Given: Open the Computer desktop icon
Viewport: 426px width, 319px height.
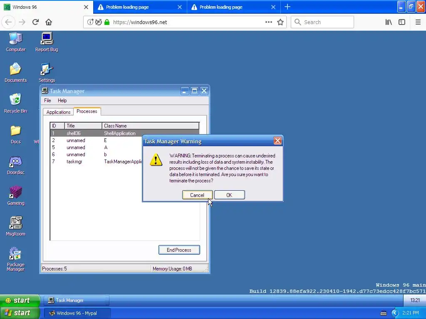Looking at the screenshot, I should click(15, 42).
